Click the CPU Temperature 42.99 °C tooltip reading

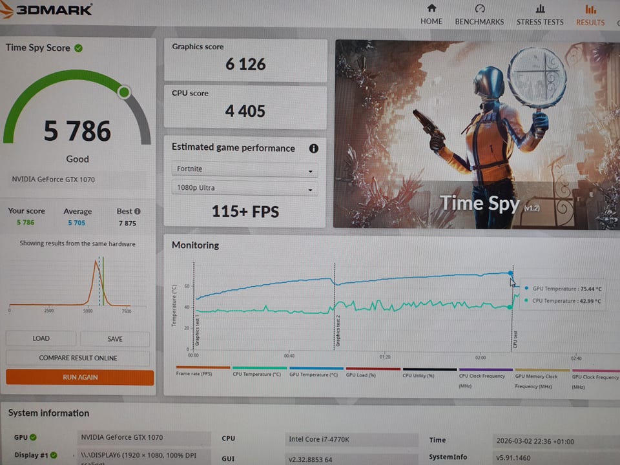563,301
